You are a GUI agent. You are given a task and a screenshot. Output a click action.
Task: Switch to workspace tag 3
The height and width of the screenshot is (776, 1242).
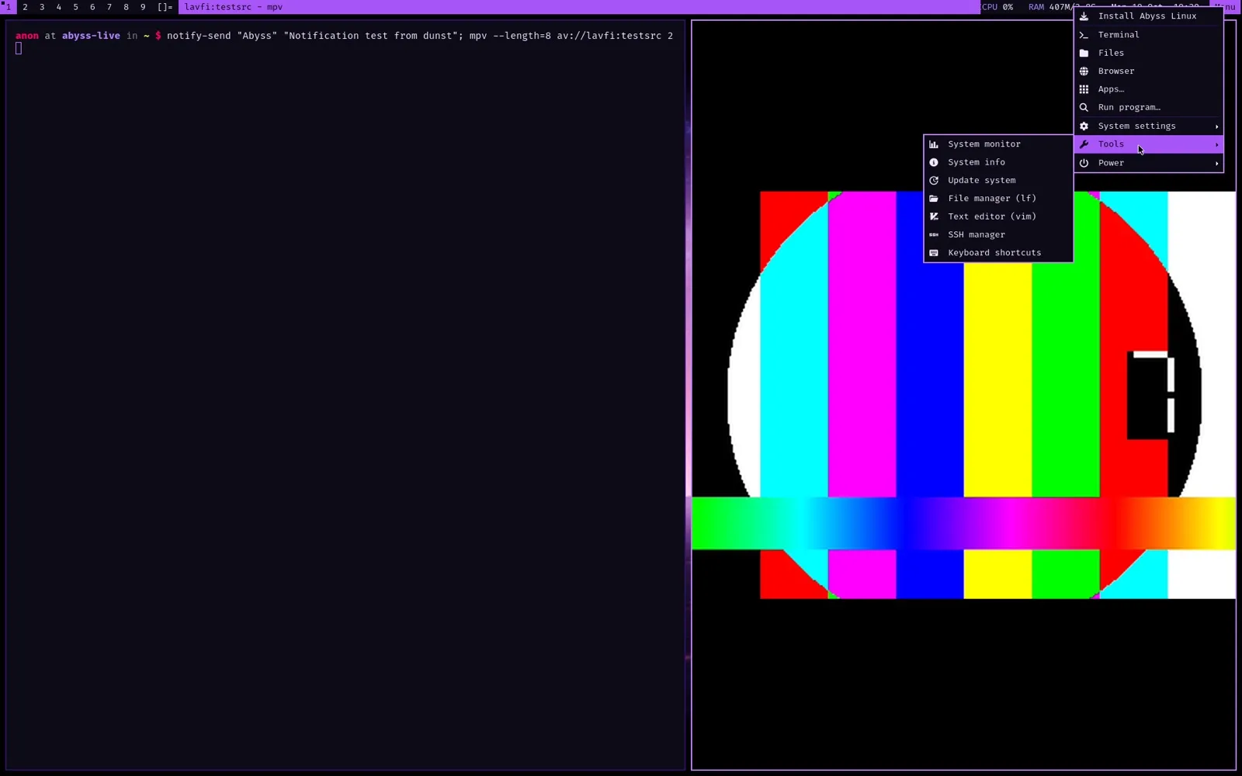(x=42, y=7)
